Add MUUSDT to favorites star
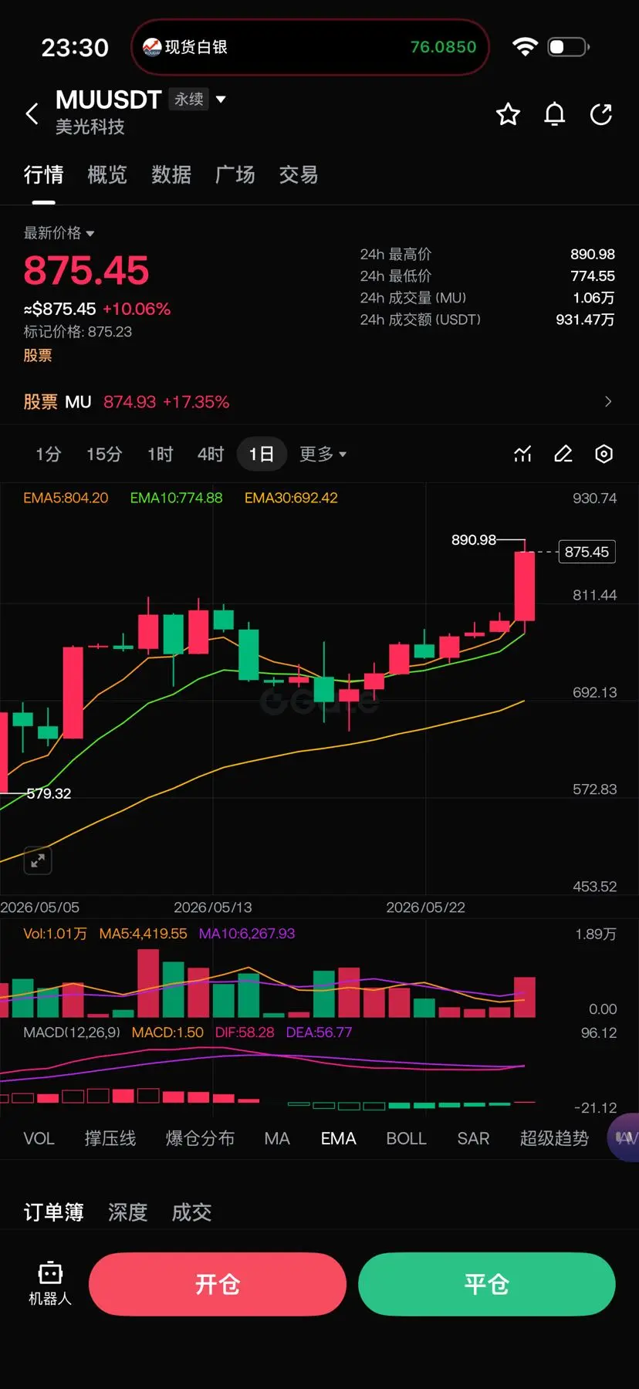Image resolution: width=639 pixels, height=1389 pixels. coord(508,114)
